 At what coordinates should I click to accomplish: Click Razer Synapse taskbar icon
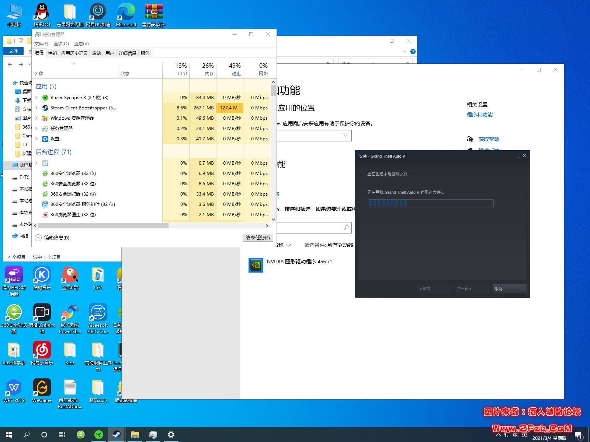click(98, 435)
